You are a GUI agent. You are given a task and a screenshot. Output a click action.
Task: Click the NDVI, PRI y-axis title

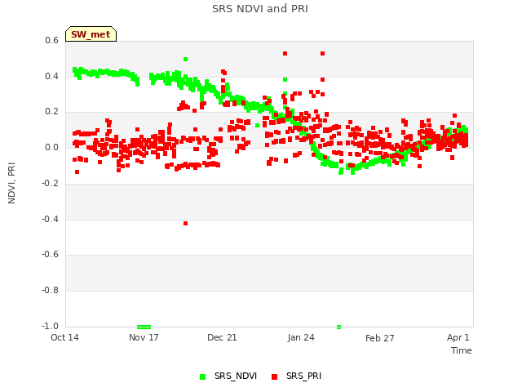11,183
